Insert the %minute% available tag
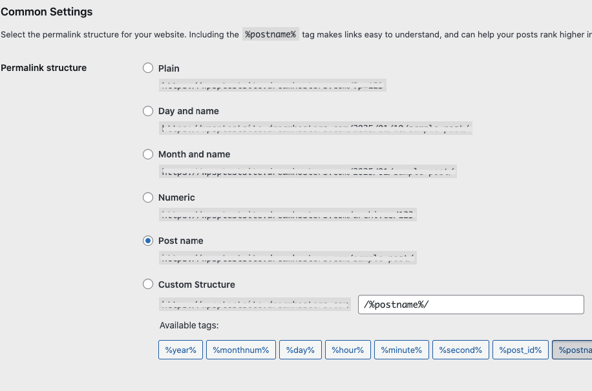The width and height of the screenshot is (592, 391). [x=401, y=350]
